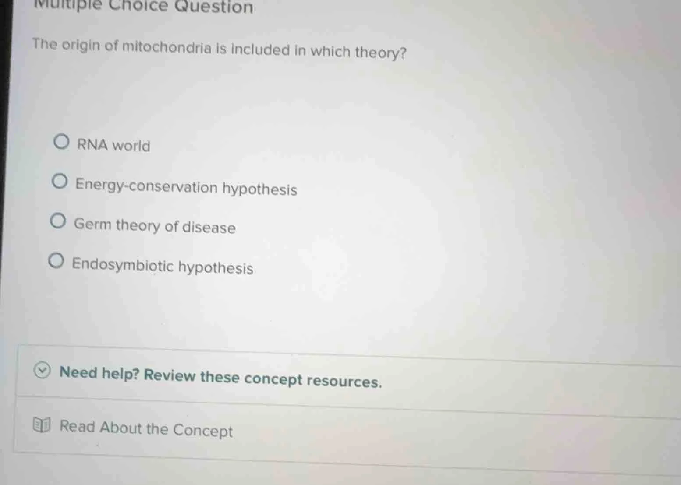Click the book icon beside Read About the Concept
Screen dimensions: 681x485
click(43, 425)
